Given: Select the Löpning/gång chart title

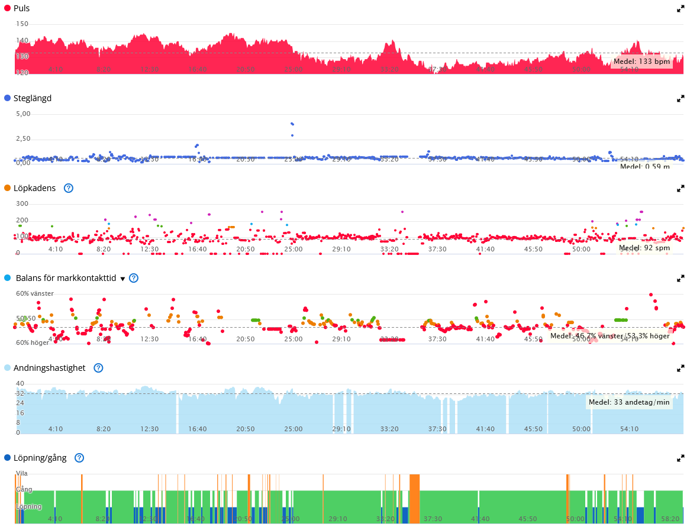Looking at the screenshot, I should click(x=40, y=458).
